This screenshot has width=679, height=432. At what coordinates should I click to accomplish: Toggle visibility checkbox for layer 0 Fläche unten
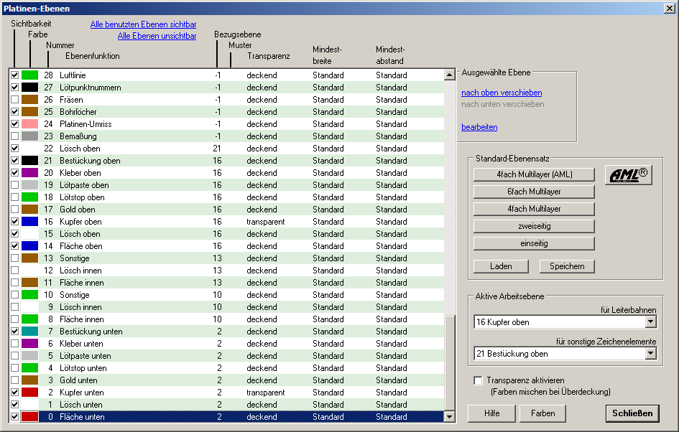pos(14,417)
